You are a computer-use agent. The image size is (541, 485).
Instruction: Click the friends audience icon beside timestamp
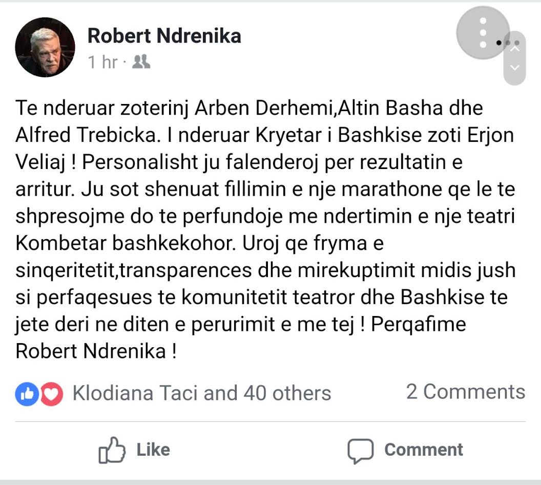pos(141,62)
